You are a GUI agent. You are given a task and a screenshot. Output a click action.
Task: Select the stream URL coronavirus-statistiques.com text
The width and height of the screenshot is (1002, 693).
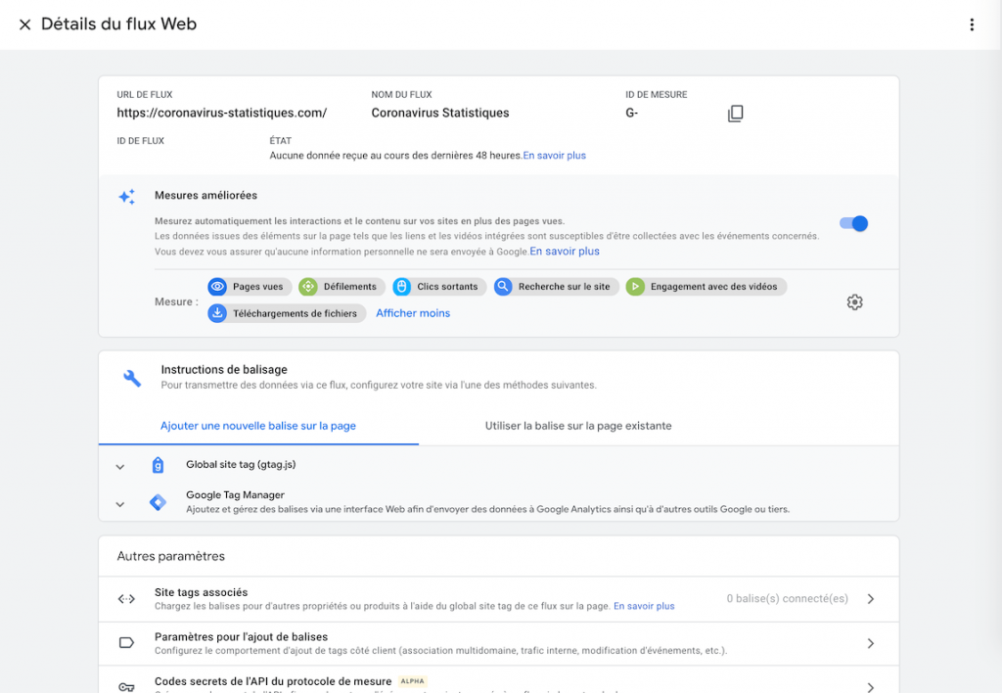pyautogui.click(x=222, y=113)
